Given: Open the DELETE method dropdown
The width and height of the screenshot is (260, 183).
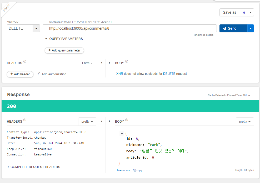Looking at the screenshot, I should click(36, 28).
